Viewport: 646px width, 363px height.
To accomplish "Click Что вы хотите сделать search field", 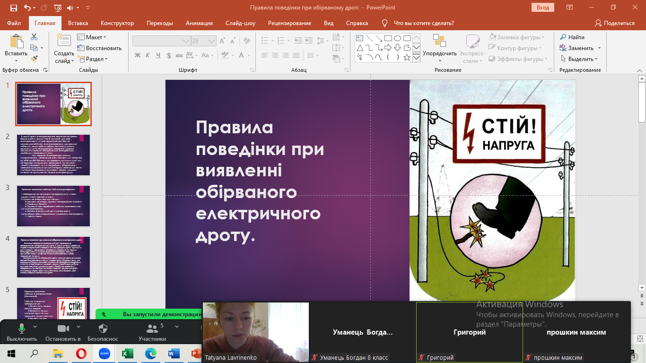I will 424,23.
